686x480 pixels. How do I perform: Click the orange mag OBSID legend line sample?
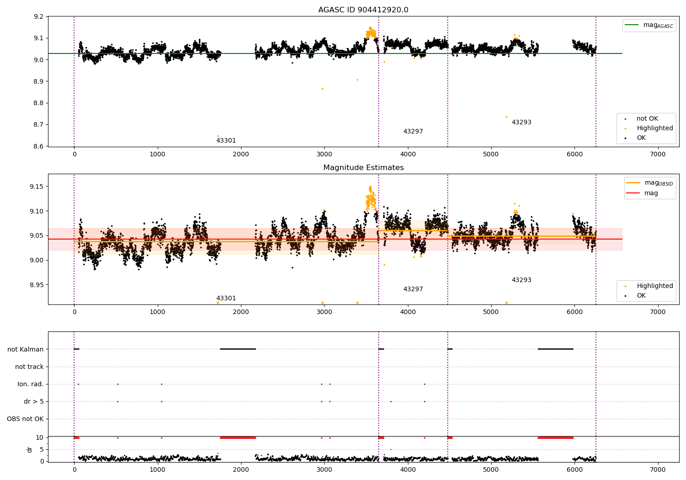pos(633,183)
